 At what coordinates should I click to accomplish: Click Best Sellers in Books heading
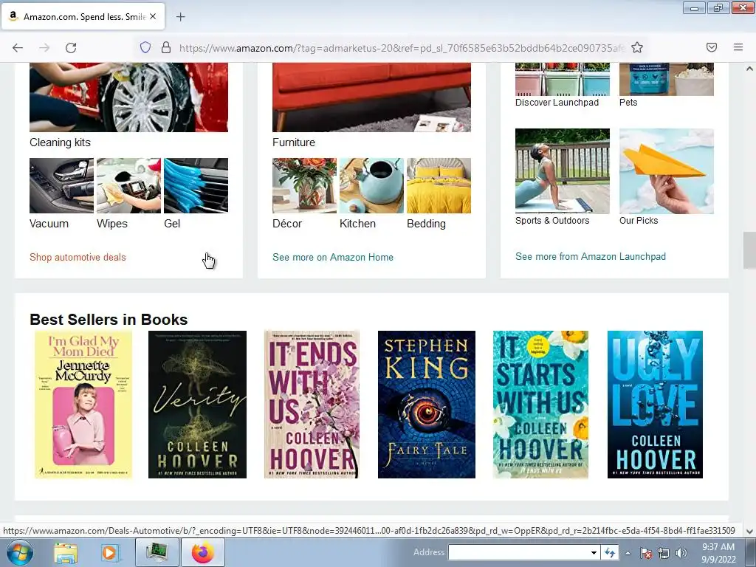109,320
